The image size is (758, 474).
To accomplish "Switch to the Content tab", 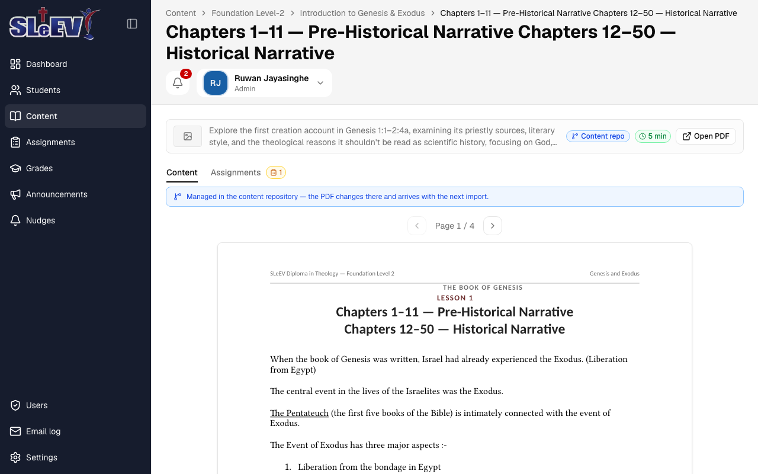I will click(182, 172).
